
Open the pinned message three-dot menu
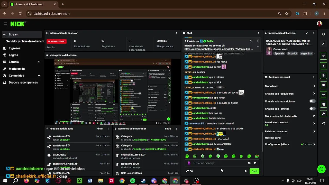[x=258, y=41]
